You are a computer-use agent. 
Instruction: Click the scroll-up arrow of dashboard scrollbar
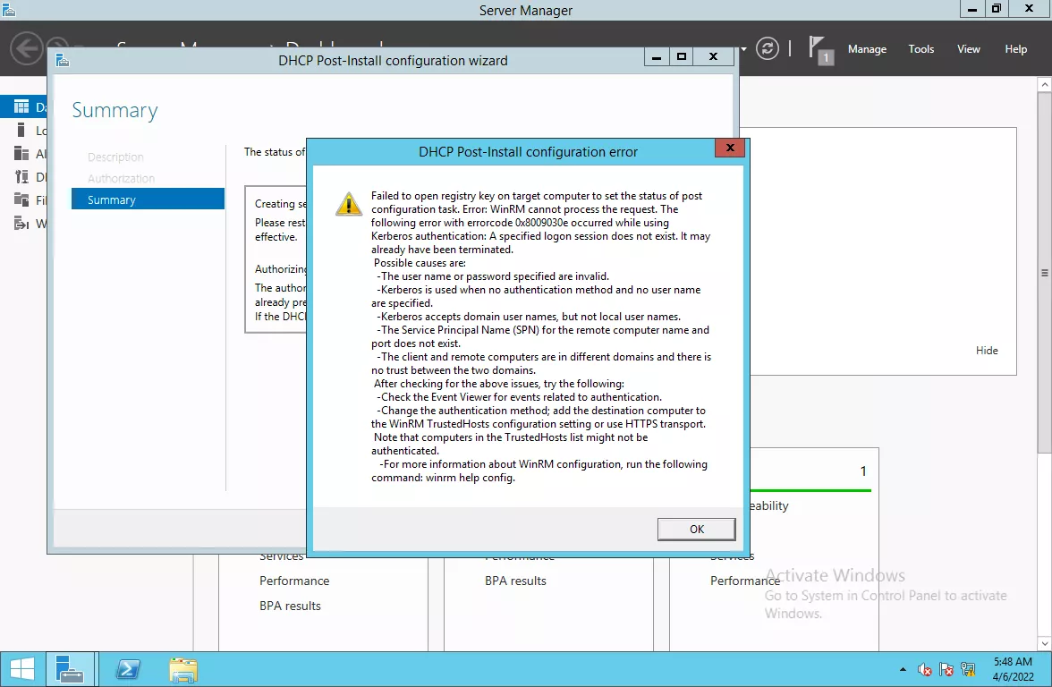pos(1045,84)
